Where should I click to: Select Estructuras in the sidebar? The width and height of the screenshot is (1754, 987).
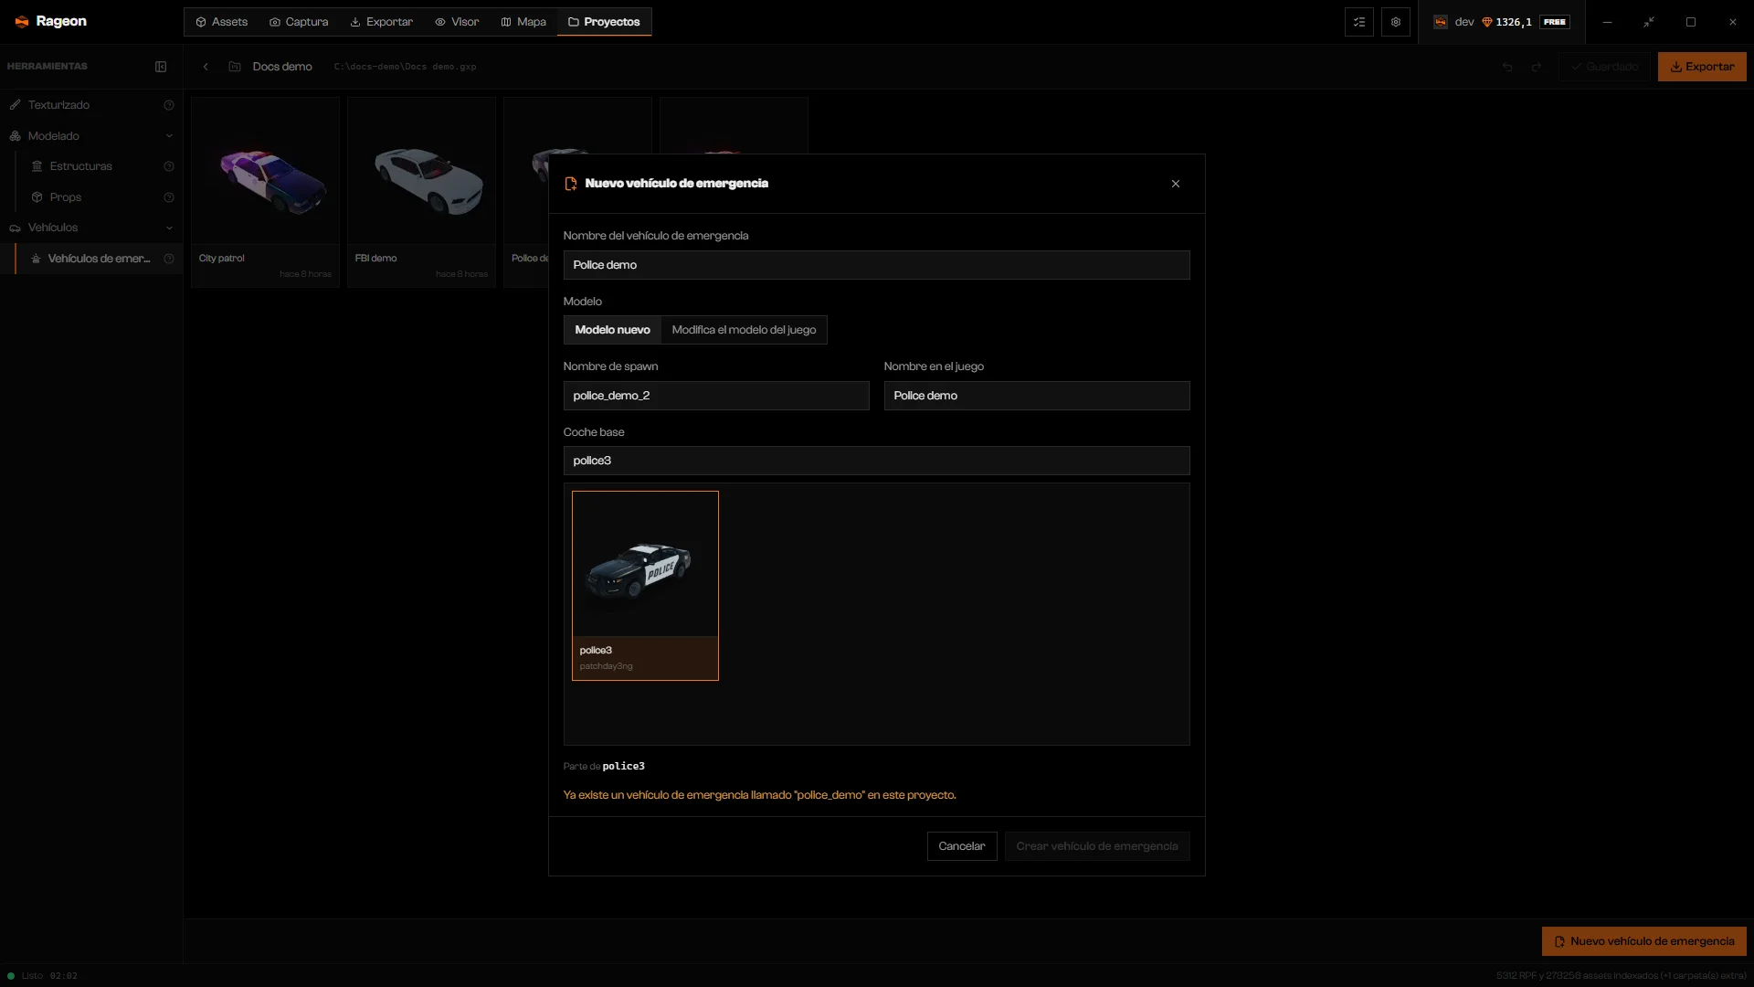[x=99, y=166]
